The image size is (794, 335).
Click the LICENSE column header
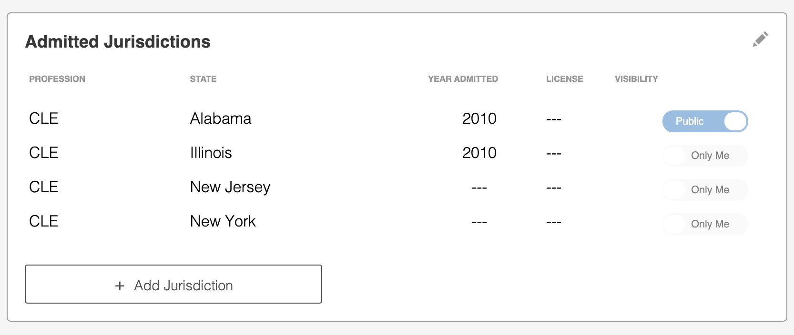click(564, 79)
